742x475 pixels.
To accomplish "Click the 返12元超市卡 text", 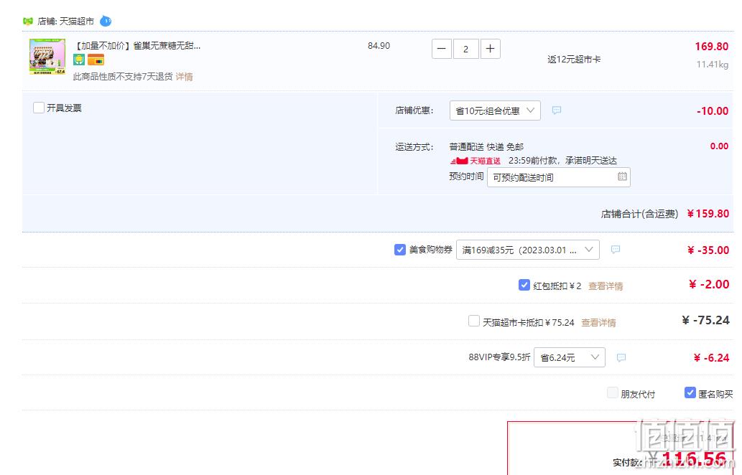I will pyautogui.click(x=574, y=60).
